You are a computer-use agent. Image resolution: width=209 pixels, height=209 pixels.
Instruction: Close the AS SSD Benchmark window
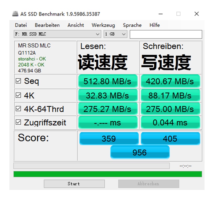(x=197, y=14)
